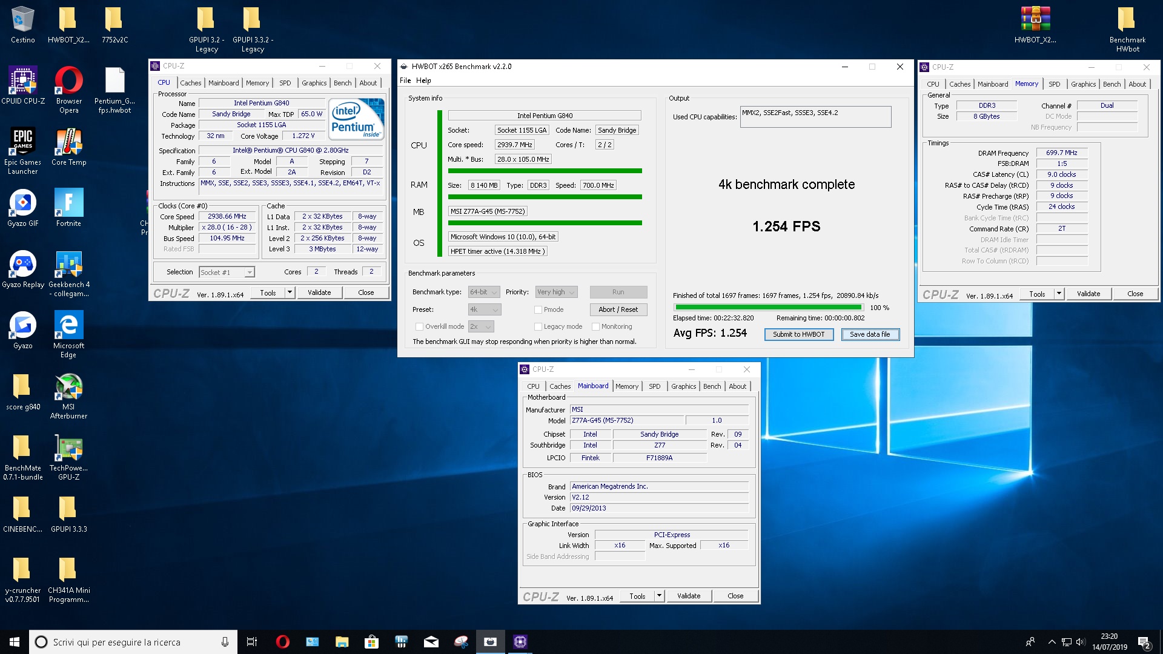
Task: Click the taskbar clock showing 23:20
Action: point(1109,642)
